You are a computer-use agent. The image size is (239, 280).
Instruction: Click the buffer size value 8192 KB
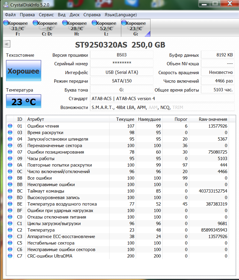(217, 55)
